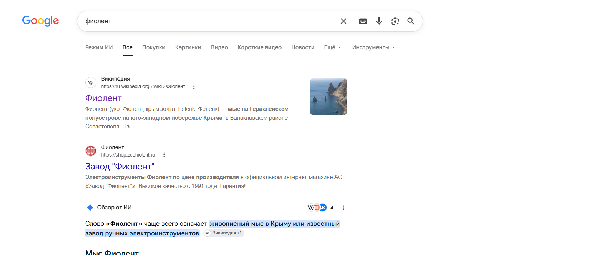612x255 pixels.
Task: Open search by image camera icon
Action: click(395, 21)
